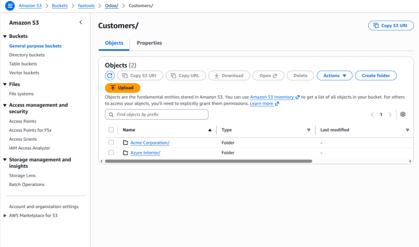This screenshot has width=419, height=247.
Task: Expand AWS Marketplace for S3
Action: [5, 215]
